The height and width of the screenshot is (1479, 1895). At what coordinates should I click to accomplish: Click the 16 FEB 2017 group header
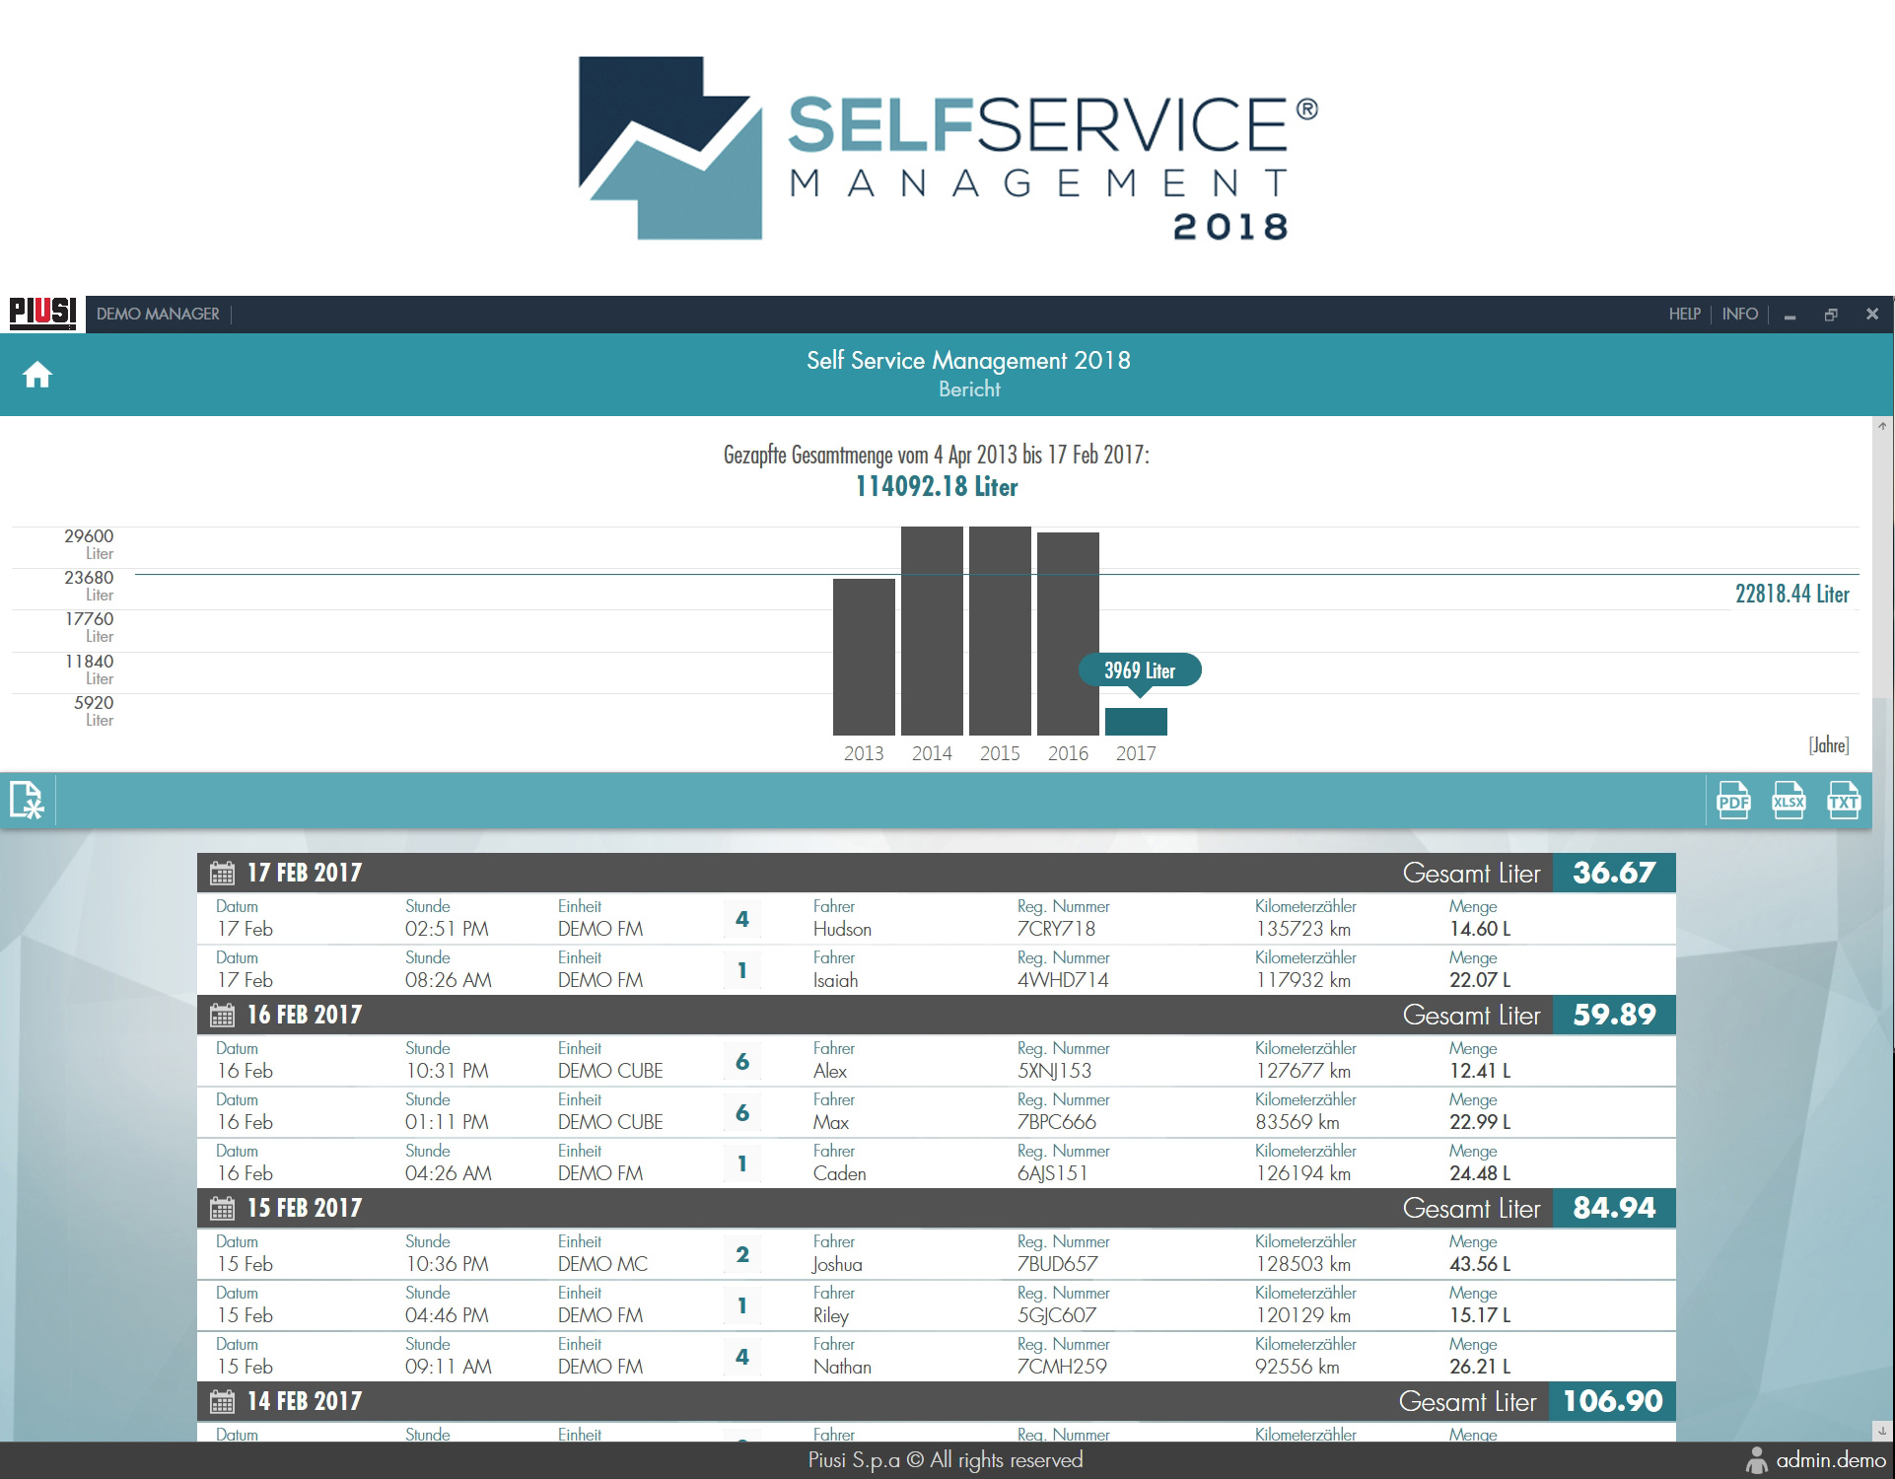click(936, 1015)
